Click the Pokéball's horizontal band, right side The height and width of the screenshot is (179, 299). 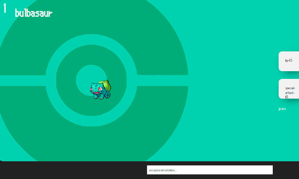coord(162,80)
